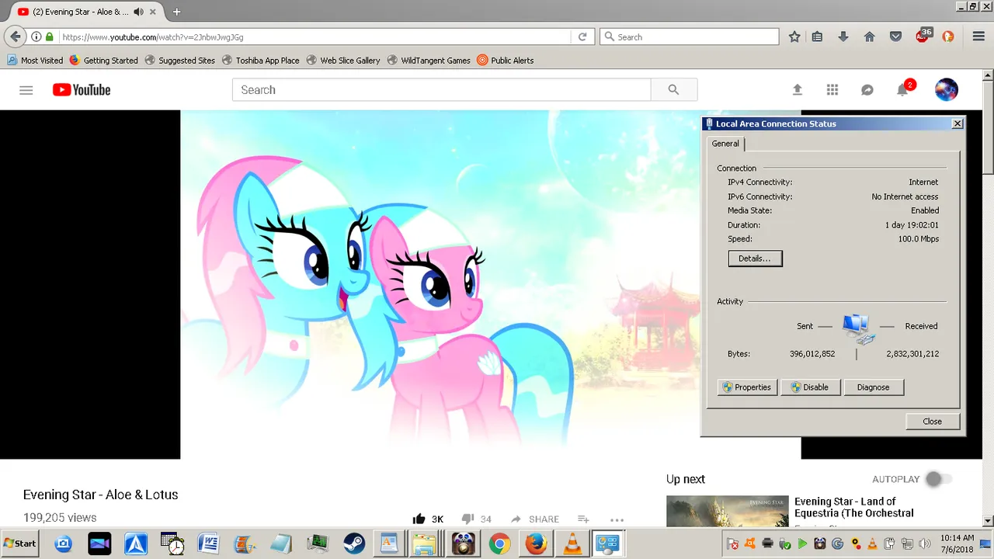The height and width of the screenshot is (559, 994).
Task: Open the Suggested Sites bookmark
Action: (179, 60)
